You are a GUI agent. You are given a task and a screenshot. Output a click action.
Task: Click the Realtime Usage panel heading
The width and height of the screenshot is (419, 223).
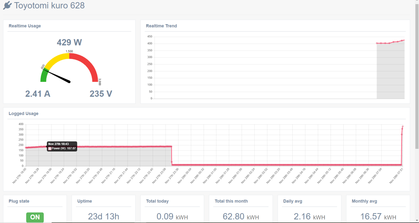(25, 26)
